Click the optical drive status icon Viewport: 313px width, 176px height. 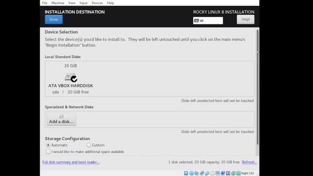(x=191, y=173)
